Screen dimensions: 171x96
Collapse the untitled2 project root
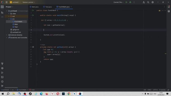point(7,11)
